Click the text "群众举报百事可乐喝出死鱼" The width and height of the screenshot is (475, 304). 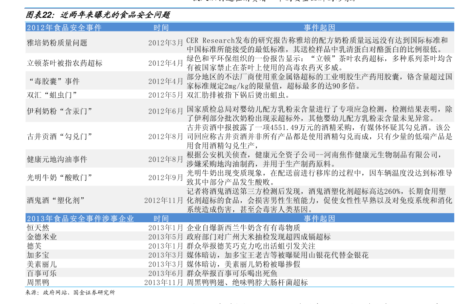(232, 273)
